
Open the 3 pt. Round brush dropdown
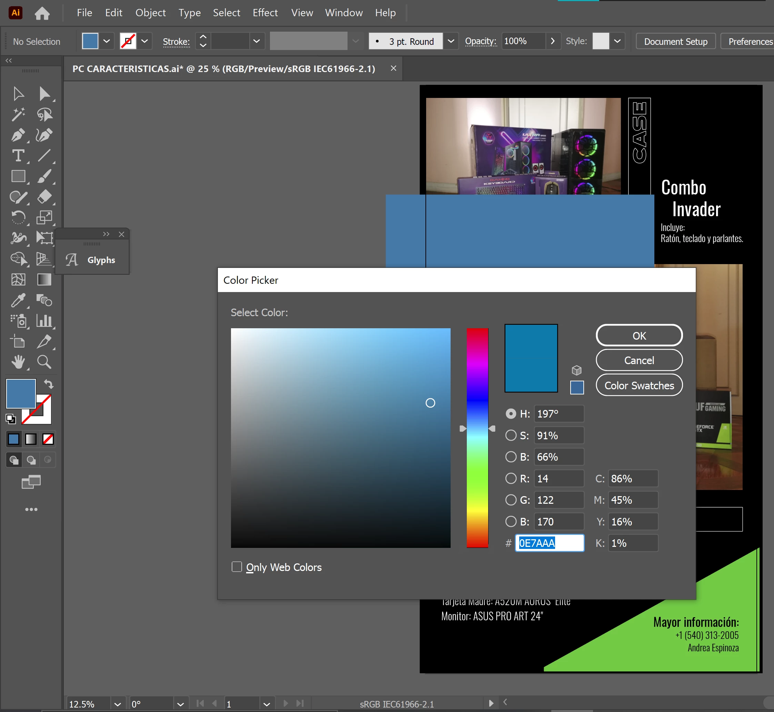[x=450, y=41]
